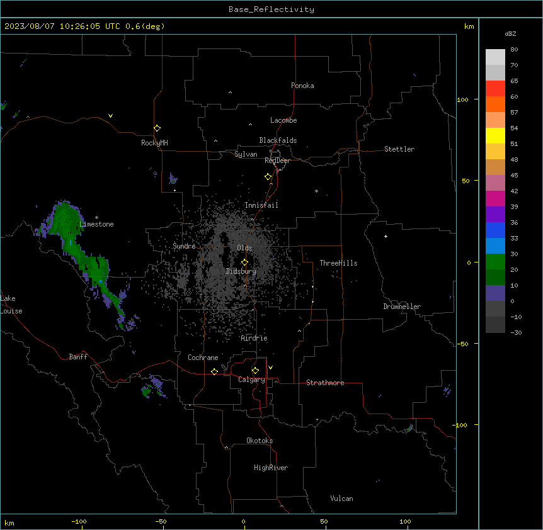543x530 pixels.
Task: Select the slate purple 0-10 dBZ legend segment
Action: [495, 293]
